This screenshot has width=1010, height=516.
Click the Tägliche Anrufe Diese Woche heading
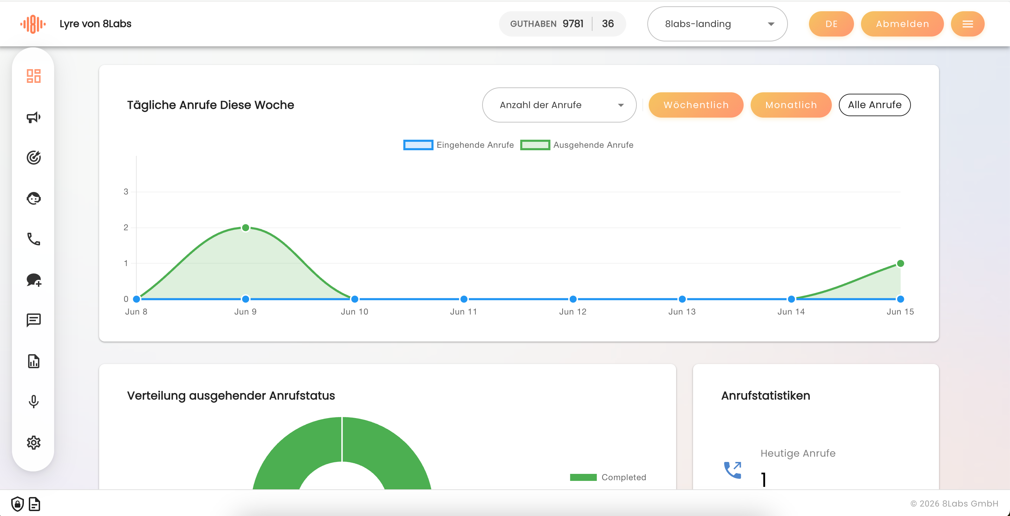[x=211, y=105]
